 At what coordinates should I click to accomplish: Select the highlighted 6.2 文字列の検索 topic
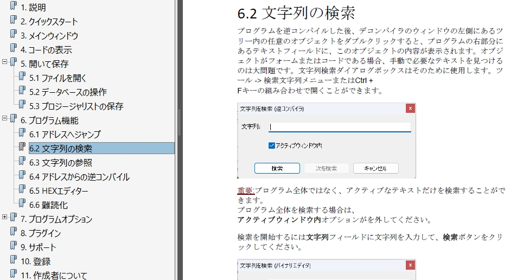(101, 149)
